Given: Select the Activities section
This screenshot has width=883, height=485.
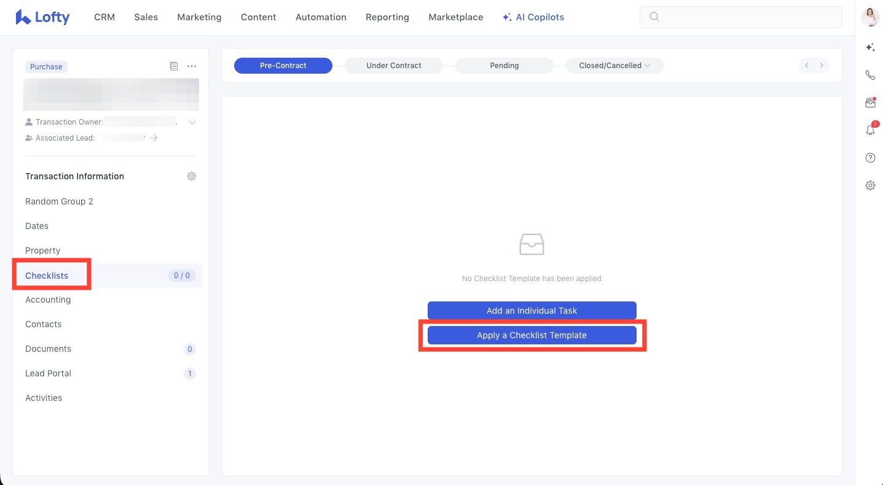Looking at the screenshot, I should [44, 398].
